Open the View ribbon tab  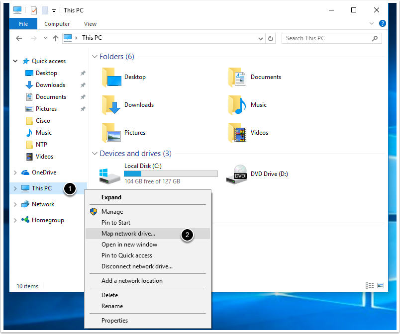(90, 23)
